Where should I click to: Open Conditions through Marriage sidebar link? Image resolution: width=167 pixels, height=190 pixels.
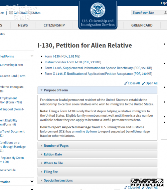[x=13, y=147]
